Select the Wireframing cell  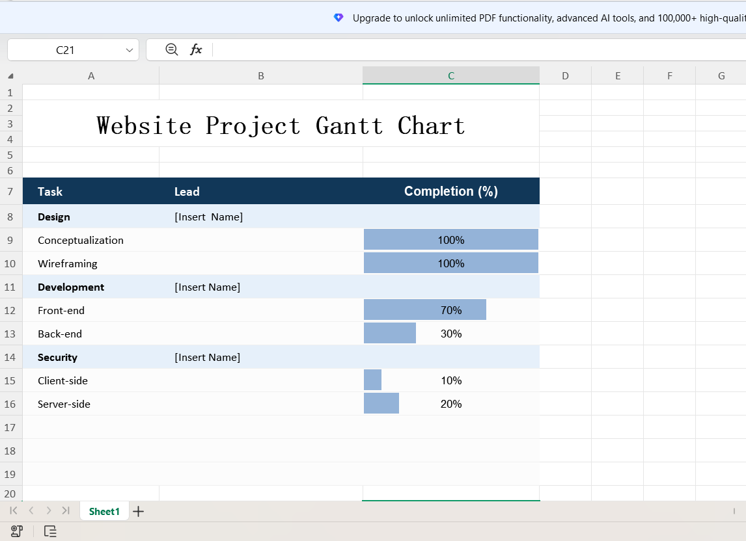(91, 263)
